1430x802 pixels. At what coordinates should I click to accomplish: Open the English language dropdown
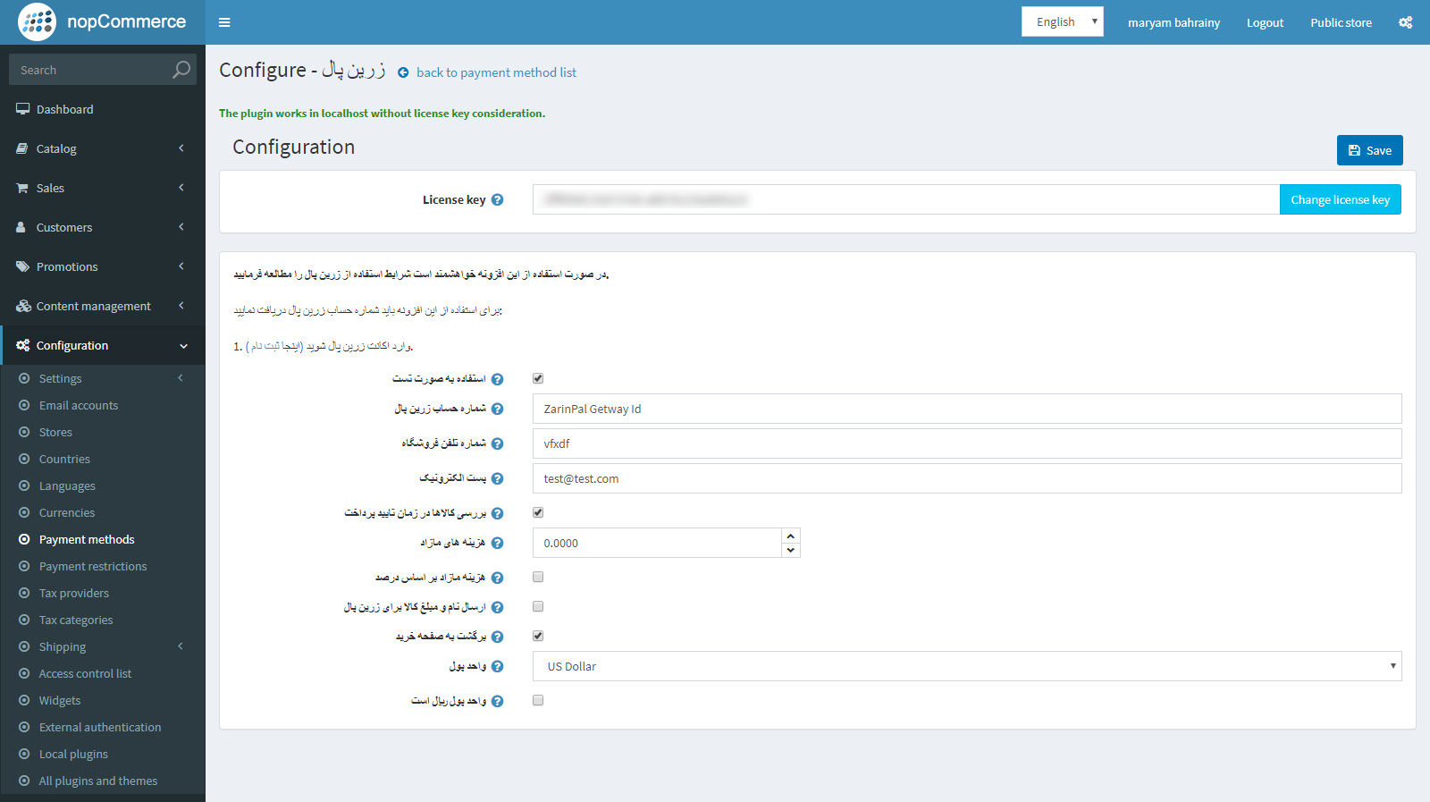point(1062,21)
